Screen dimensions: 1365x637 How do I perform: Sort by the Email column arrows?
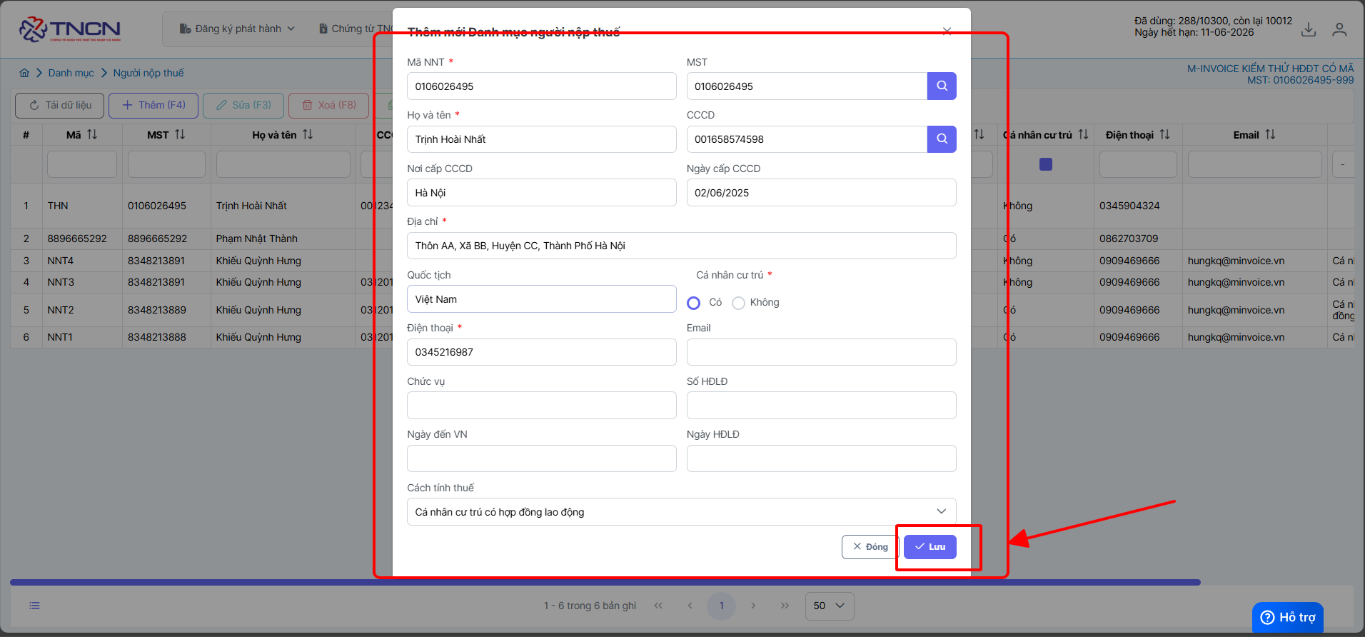pos(1270,134)
